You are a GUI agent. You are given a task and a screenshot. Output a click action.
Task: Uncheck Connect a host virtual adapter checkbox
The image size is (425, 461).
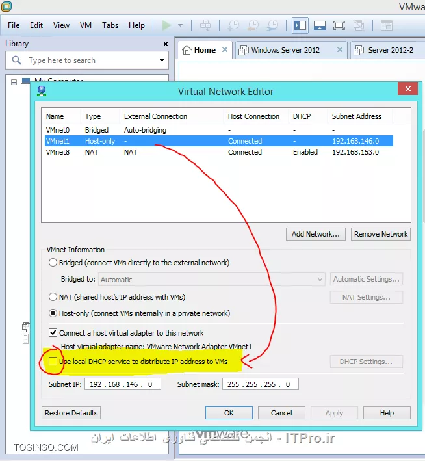53,332
